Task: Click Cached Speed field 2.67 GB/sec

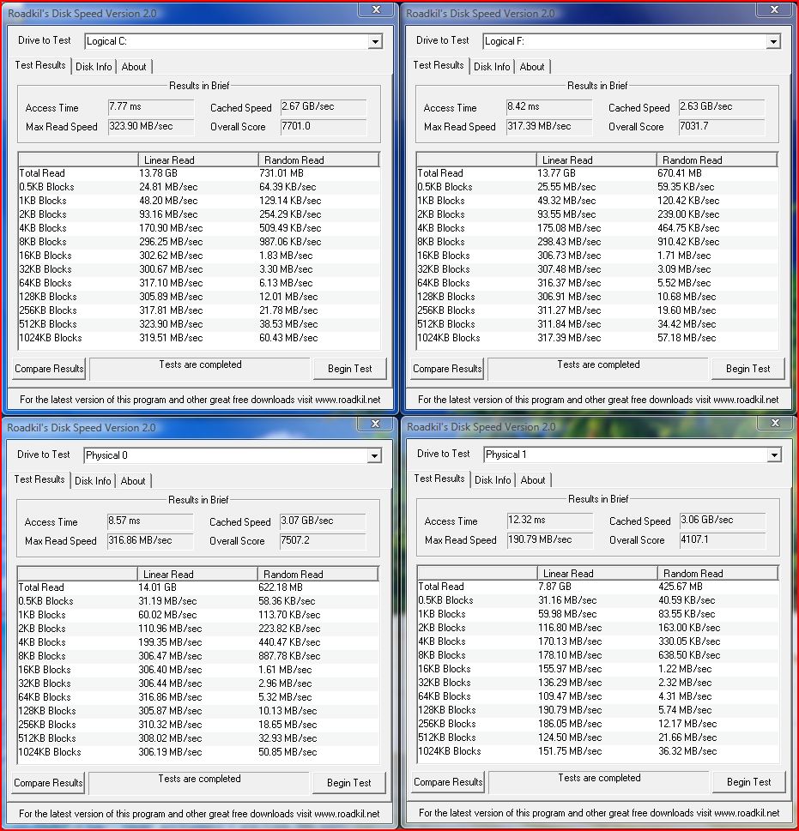Action: click(x=323, y=107)
